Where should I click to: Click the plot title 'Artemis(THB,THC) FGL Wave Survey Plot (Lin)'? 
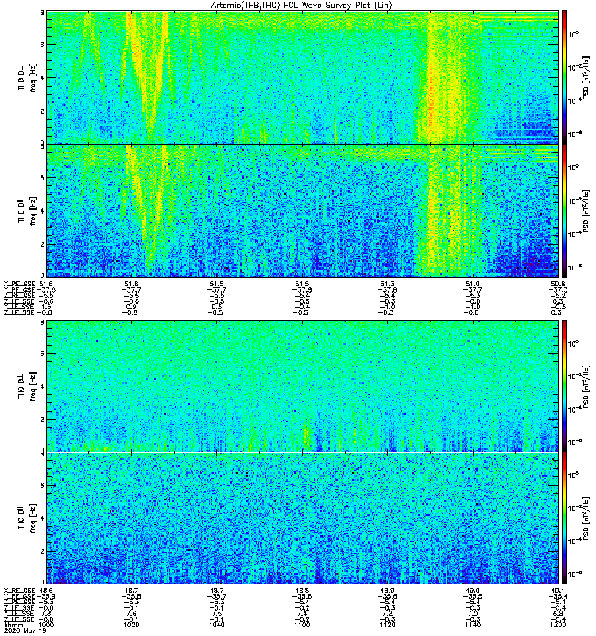302,5
